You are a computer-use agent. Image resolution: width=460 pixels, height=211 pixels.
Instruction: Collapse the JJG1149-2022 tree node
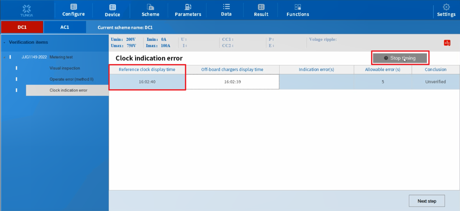tap(4, 57)
